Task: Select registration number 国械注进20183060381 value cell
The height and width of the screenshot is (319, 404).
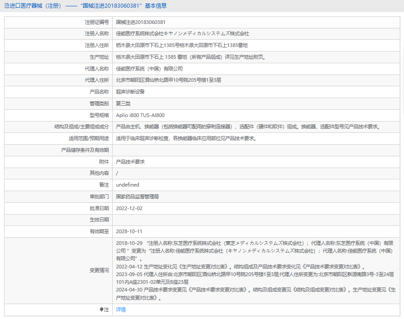Action: click(141, 22)
